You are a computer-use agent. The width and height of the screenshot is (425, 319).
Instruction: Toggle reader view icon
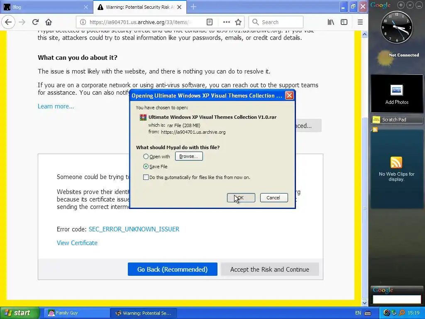(210, 22)
